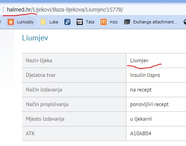Viewport: 186px width, 146px height.
Task: Select the 'Način propisivanja' label
Action: pyautogui.click(x=47, y=104)
